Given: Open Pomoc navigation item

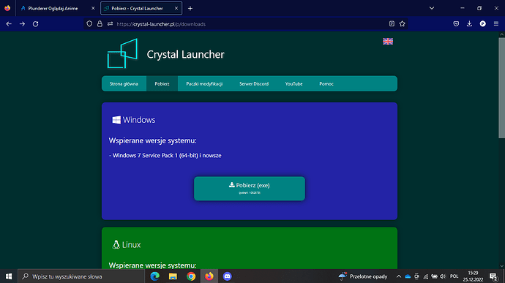Looking at the screenshot, I should 326,83.
